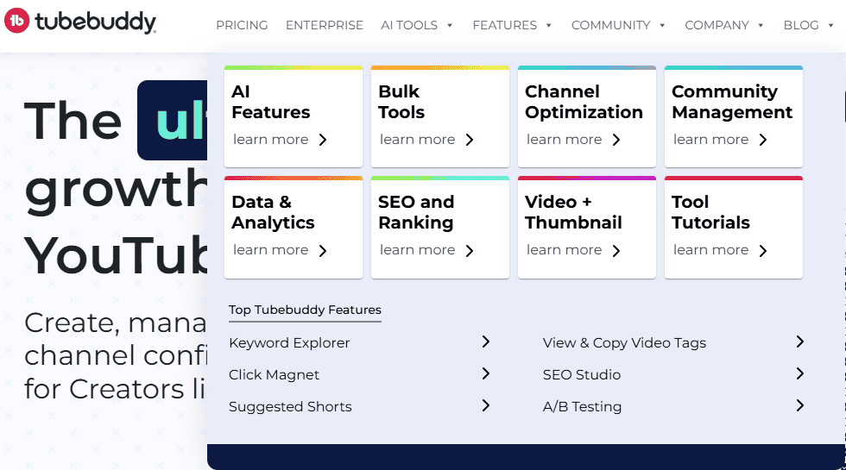Click learn more under Data & Analytics
The width and height of the screenshot is (846, 470).
pos(271,250)
